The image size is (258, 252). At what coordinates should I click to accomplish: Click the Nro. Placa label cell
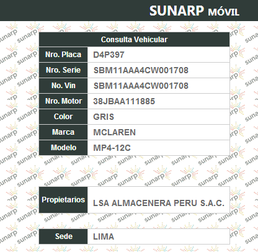pos(63,55)
